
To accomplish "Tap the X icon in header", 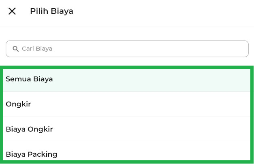I will click(x=12, y=11).
